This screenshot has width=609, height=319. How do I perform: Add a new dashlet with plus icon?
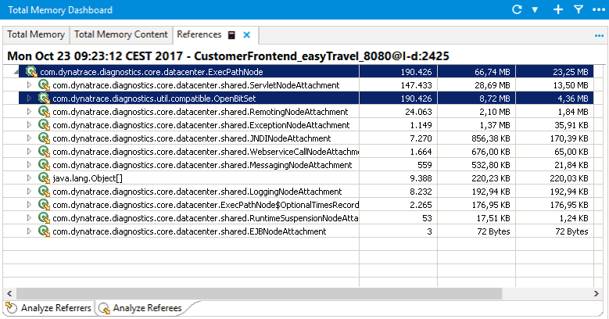pos(558,9)
